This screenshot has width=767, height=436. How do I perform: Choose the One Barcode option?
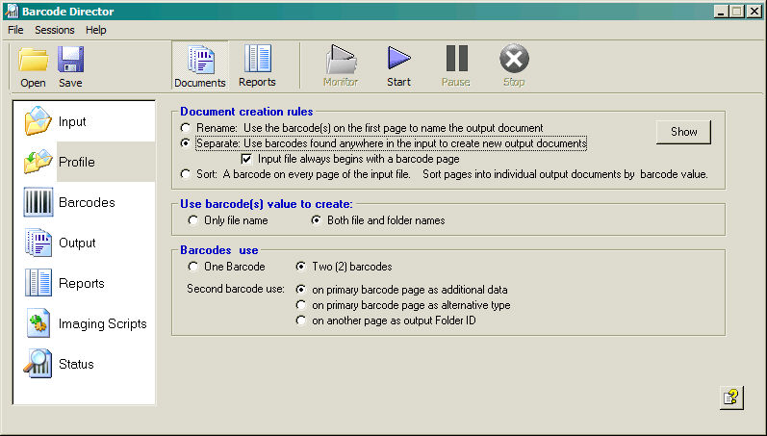[x=193, y=267]
